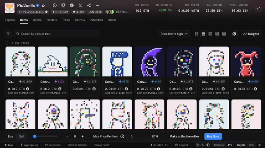Open Holders tab
265x148 pixels.
[52, 20]
